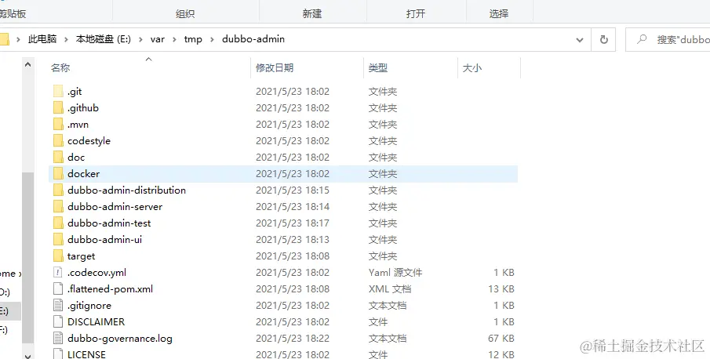Select the dubbo-admin-test folder icon
This screenshot has height=359, width=710.
point(58,223)
